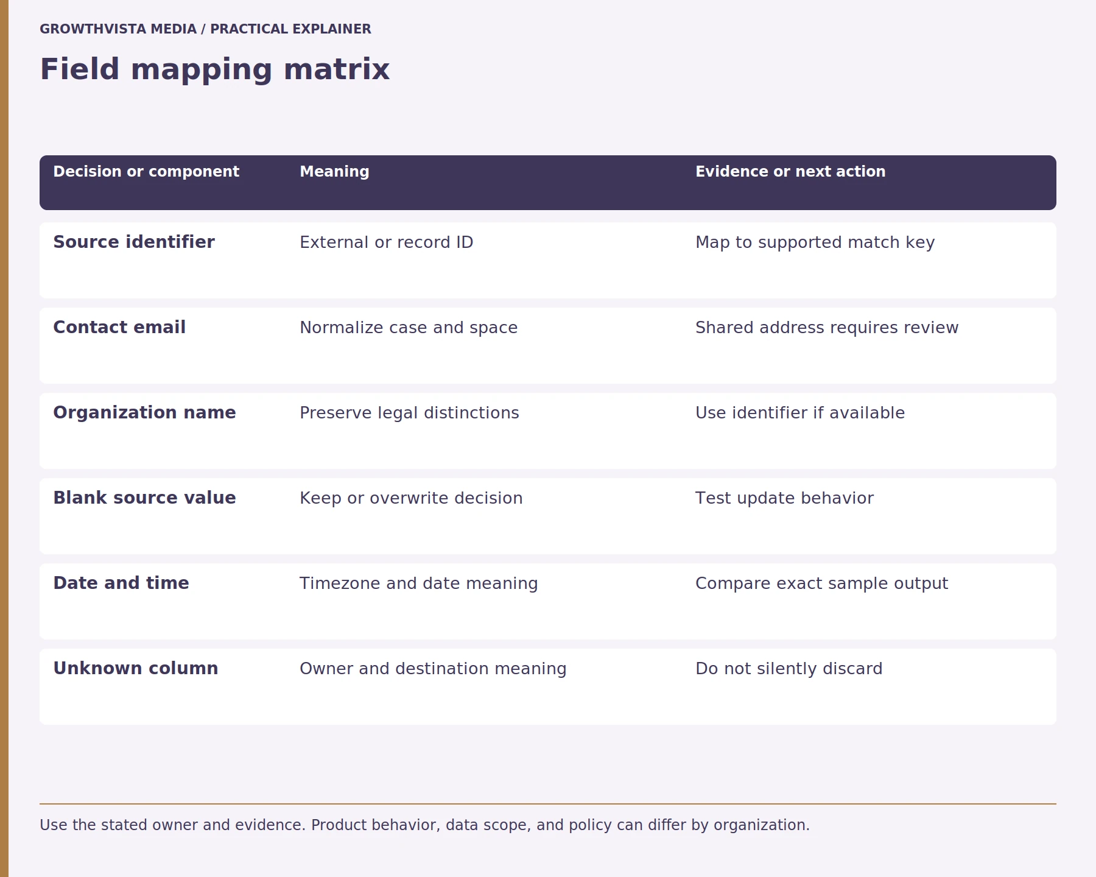The height and width of the screenshot is (877, 1096).
Task: Click 'Owner and destination meaning' cell
Action: tap(433, 669)
